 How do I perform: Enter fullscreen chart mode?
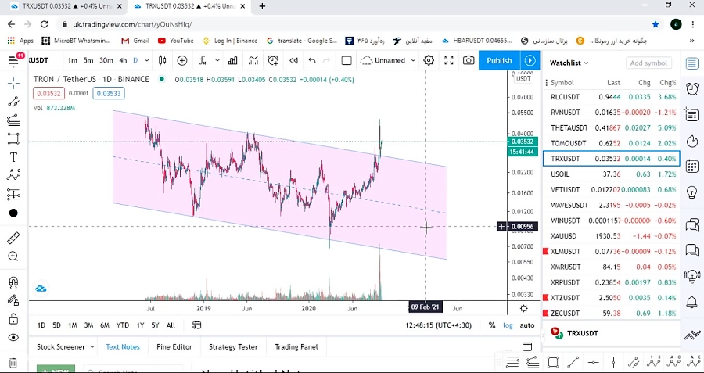[x=448, y=60]
